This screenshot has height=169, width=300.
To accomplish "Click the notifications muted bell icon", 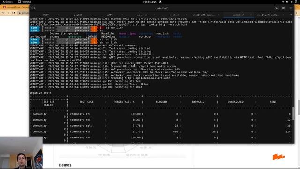I will [x=160, y=2].
